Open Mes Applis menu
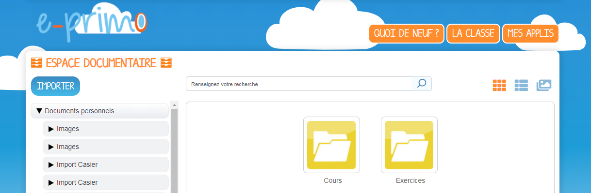Viewport: 591px width, 193px height. pyautogui.click(x=530, y=34)
